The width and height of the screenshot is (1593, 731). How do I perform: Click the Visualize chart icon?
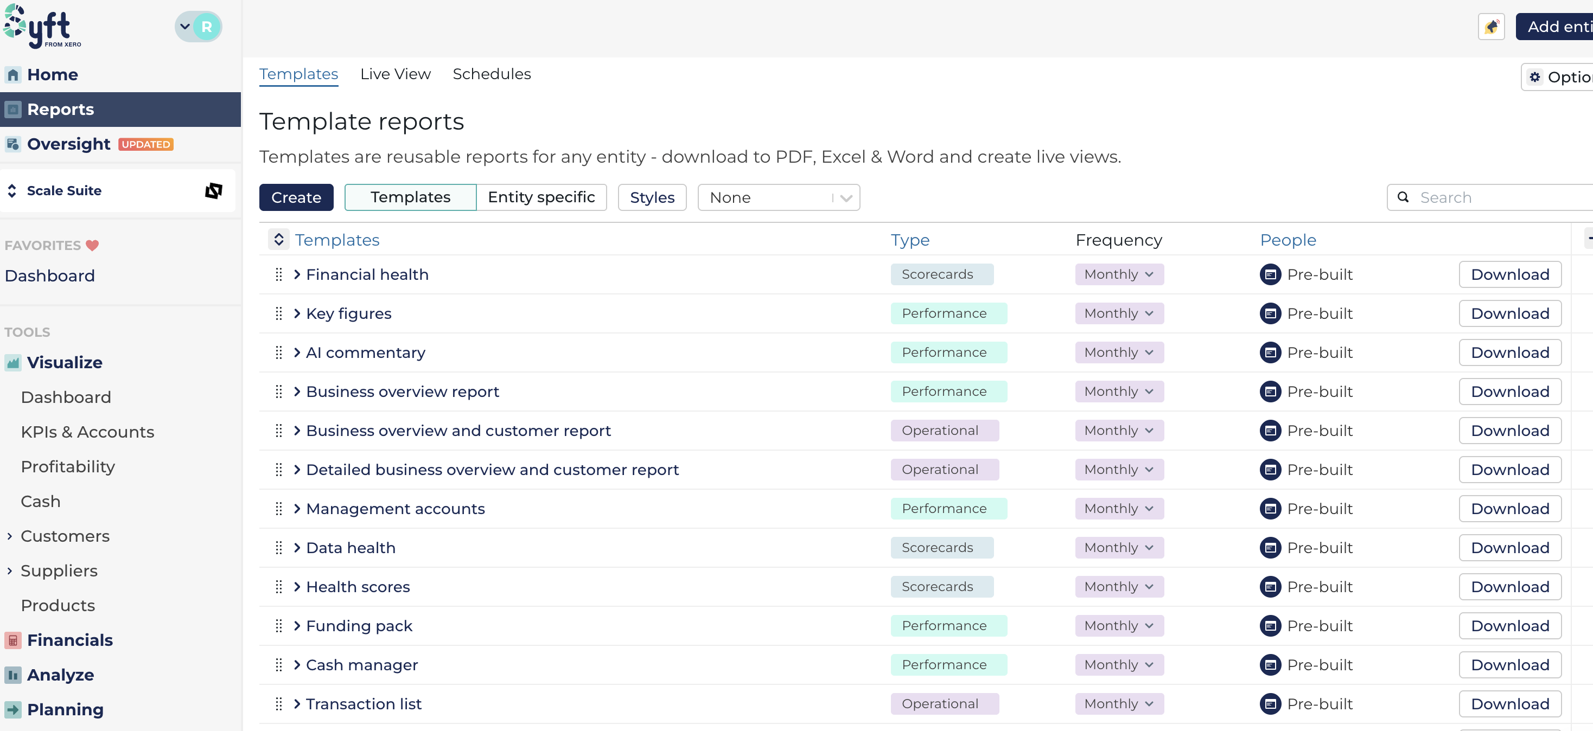(x=13, y=363)
